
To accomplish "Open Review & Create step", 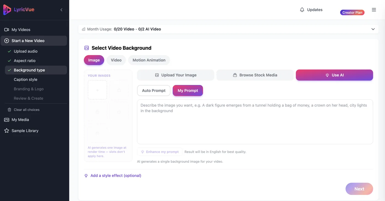I will click(x=28, y=98).
